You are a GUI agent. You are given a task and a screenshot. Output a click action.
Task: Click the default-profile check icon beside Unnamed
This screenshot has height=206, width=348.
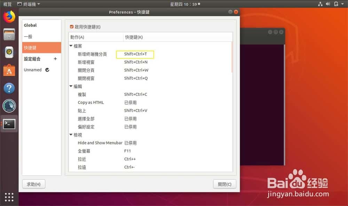(x=47, y=70)
